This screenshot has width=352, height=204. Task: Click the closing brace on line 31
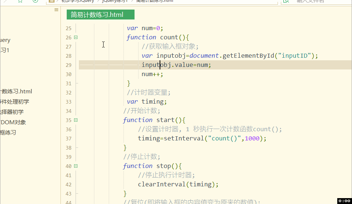coord(129,83)
